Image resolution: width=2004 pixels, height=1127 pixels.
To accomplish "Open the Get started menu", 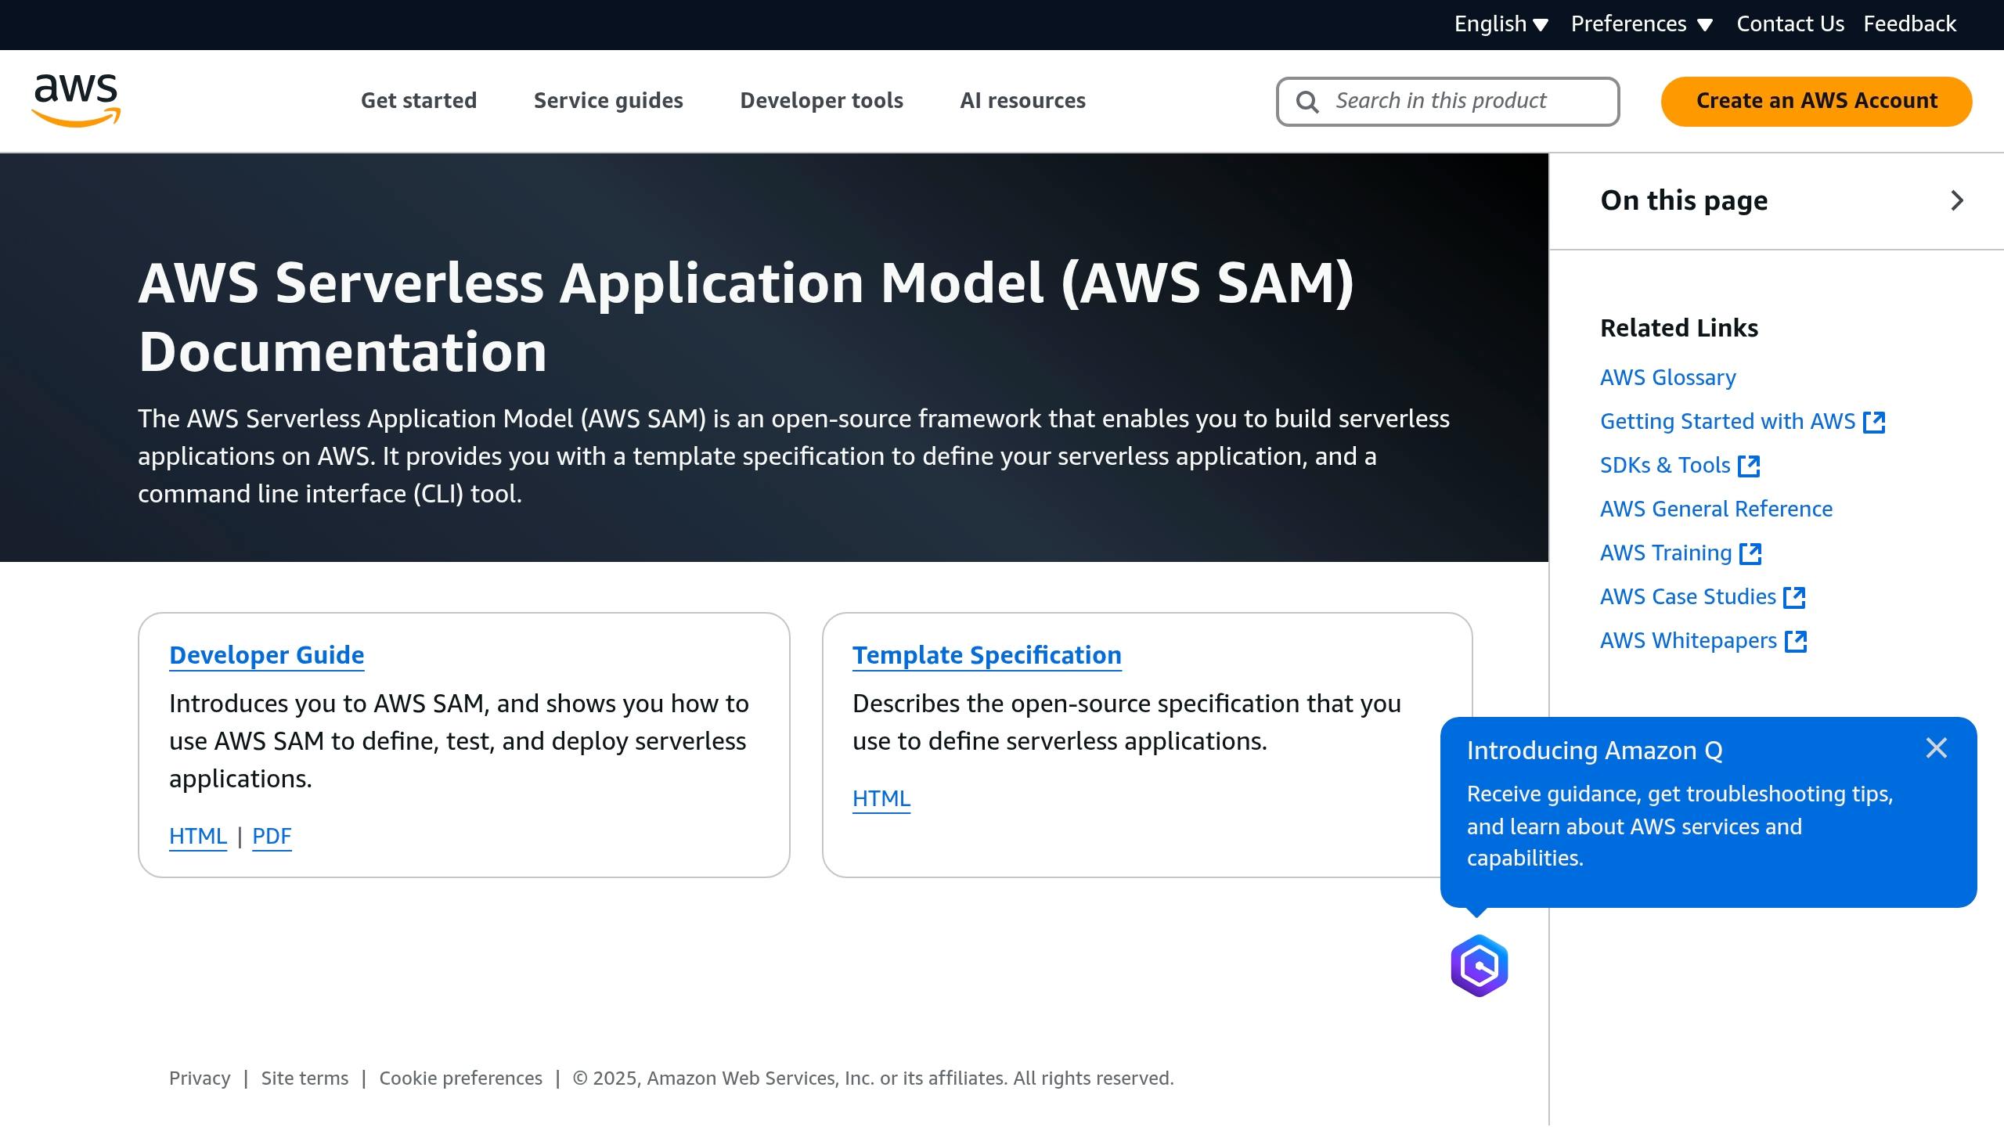I will (x=419, y=101).
